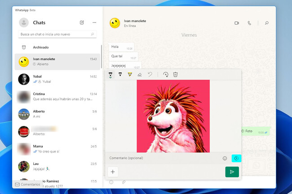Click the Comentarios feedback button
Viewport: 292px width, 194px height.
[x=27, y=184]
